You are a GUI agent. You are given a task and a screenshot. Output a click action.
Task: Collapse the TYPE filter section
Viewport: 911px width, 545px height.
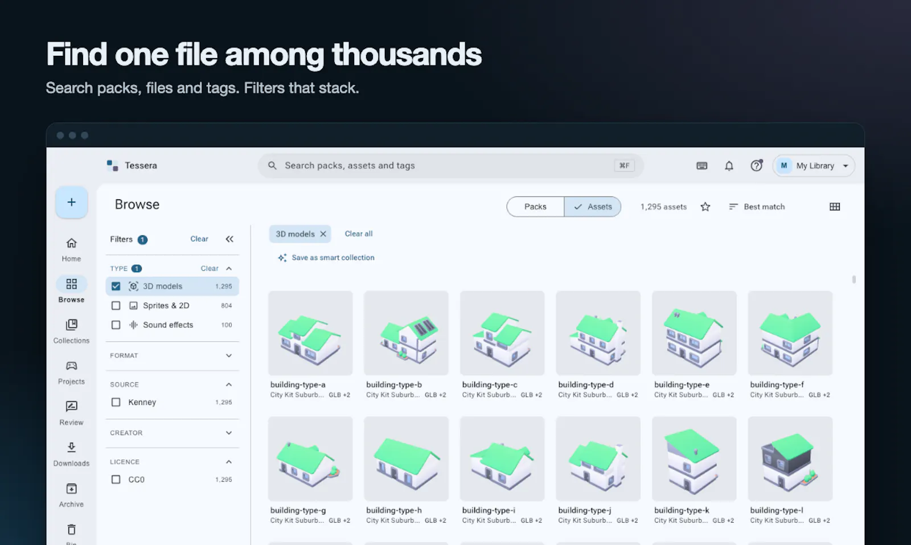tap(229, 268)
